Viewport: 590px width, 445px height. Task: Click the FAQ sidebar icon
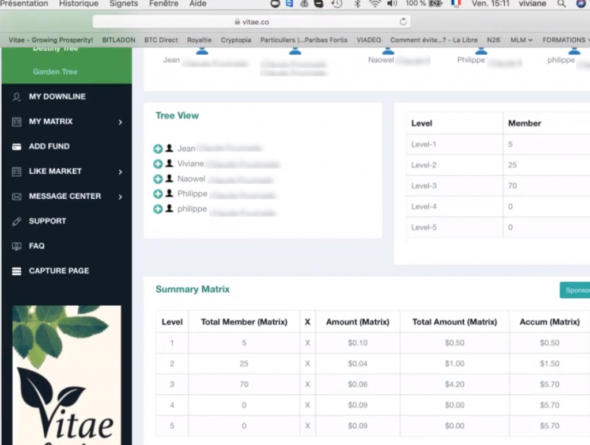click(x=17, y=246)
